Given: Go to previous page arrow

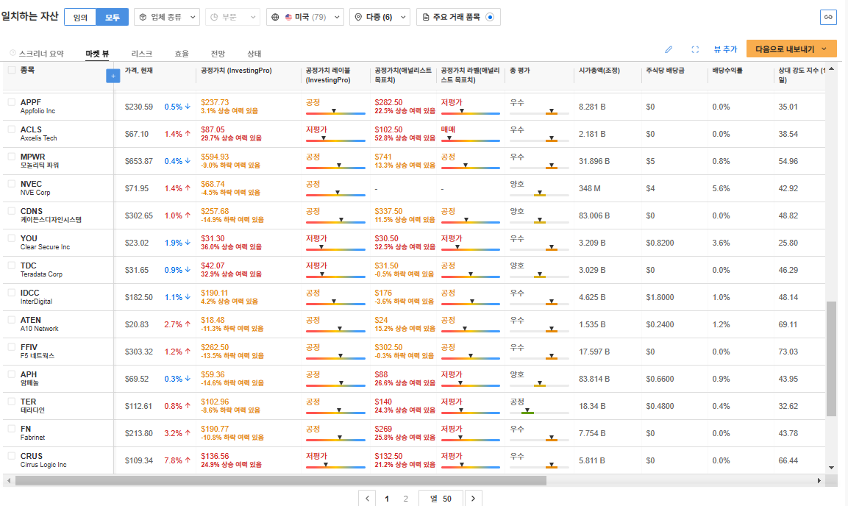Looking at the screenshot, I should click(367, 499).
